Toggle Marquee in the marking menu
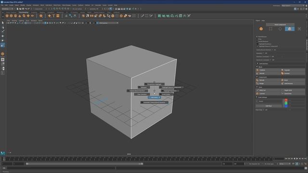This screenshot has width=308, height=173. (143, 87)
